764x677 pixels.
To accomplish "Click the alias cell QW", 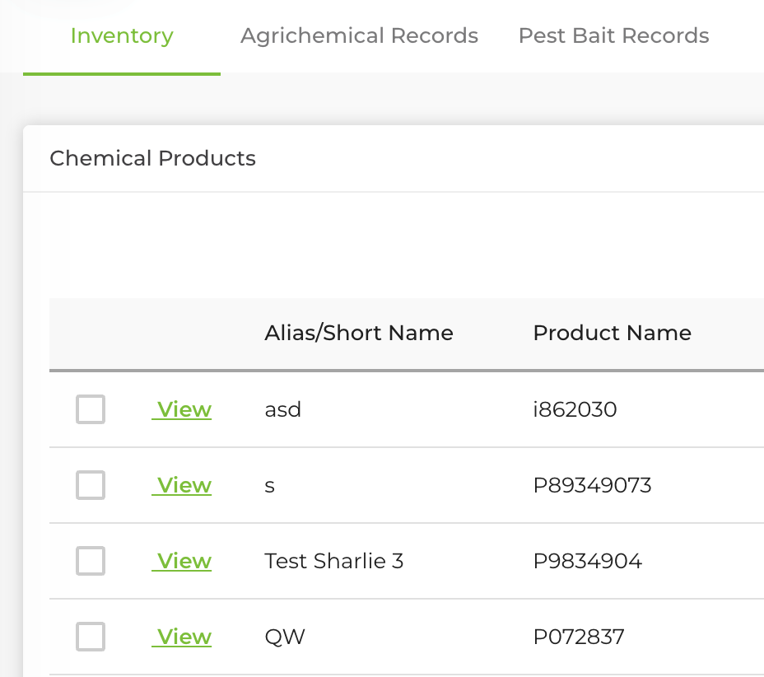I will click(x=285, y=637).
